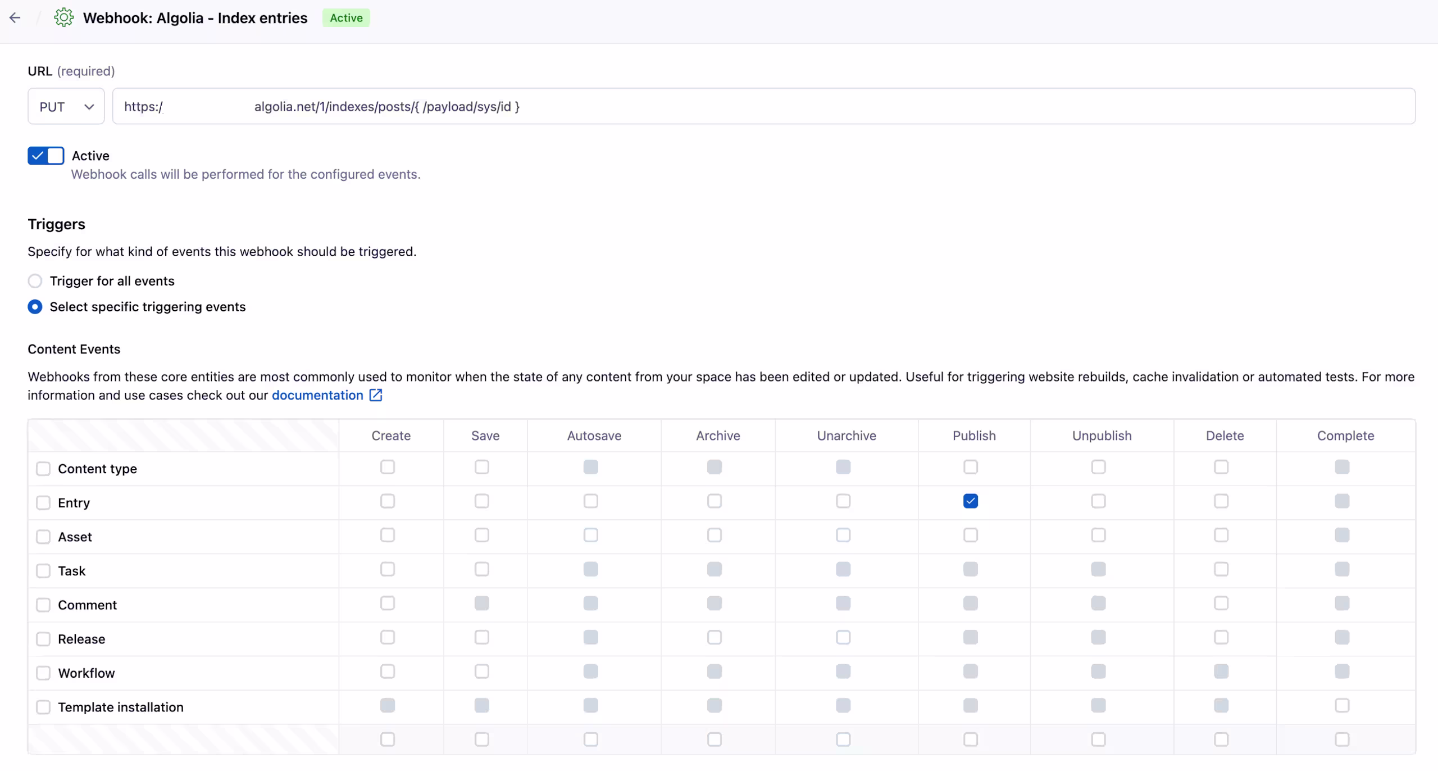Enable the Asset Publish checkbox

point(971,535)
